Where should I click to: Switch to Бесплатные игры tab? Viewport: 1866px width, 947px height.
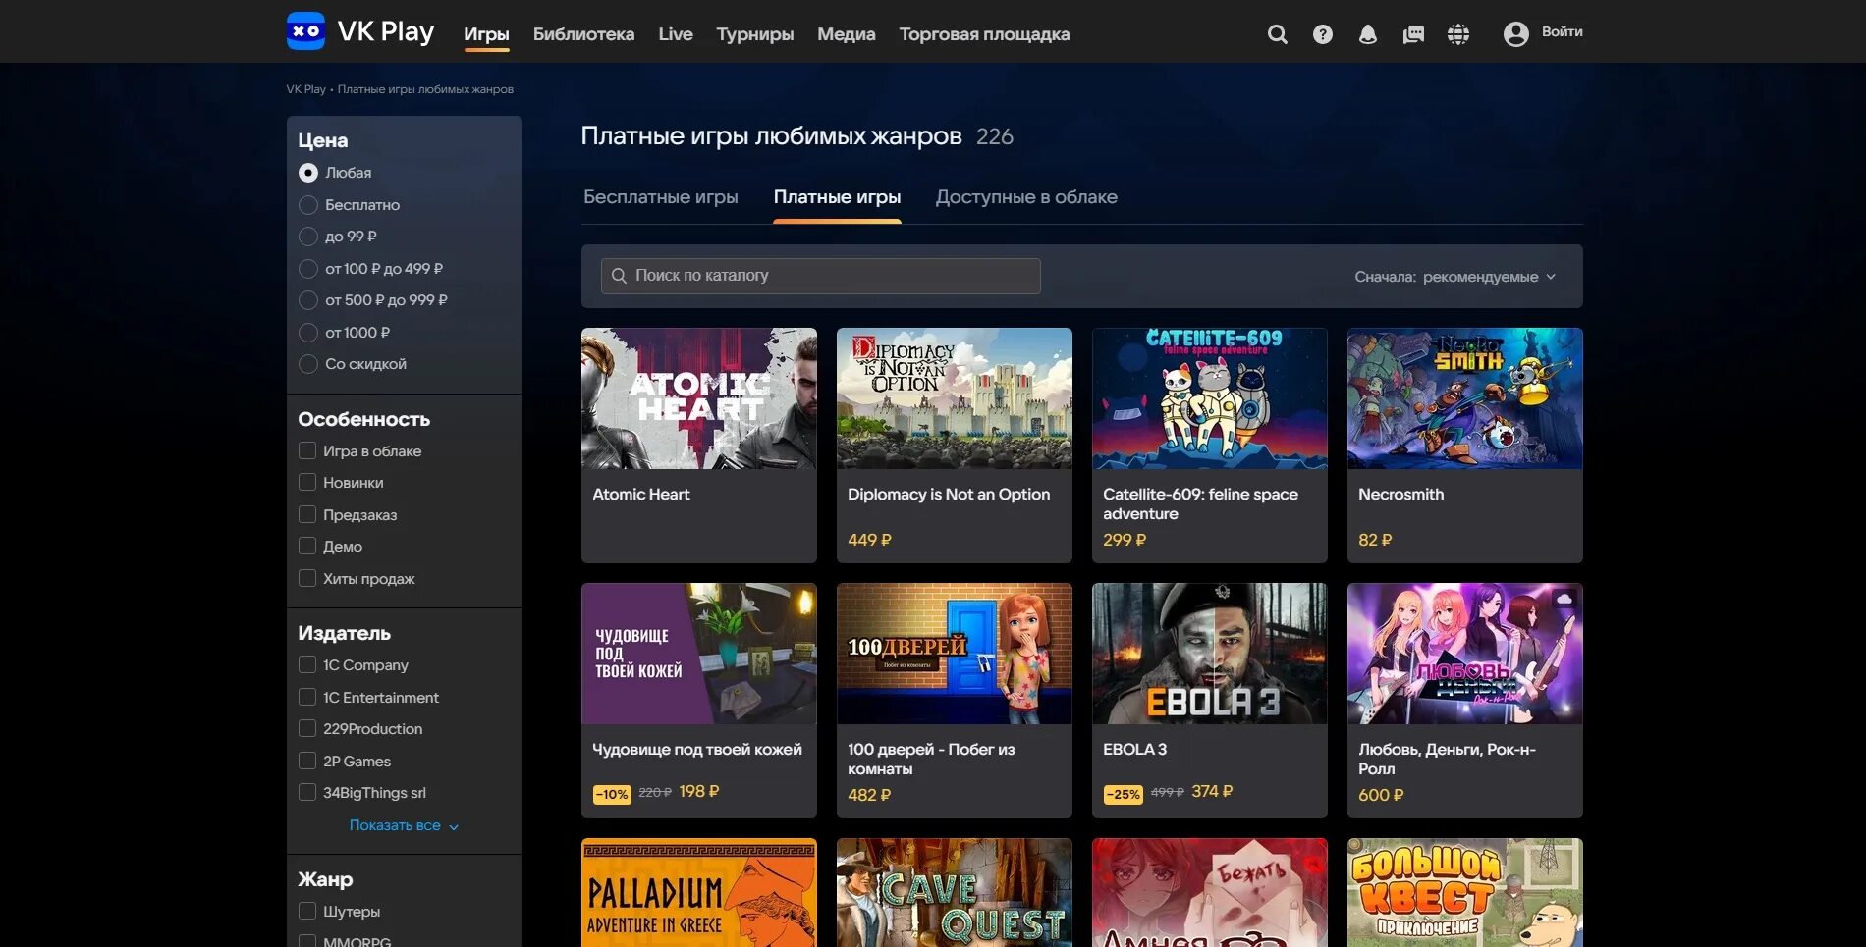(661, 197)
